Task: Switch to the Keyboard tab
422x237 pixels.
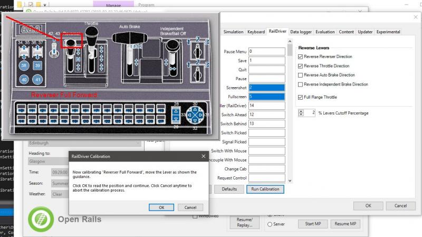Action: (256, 32)
